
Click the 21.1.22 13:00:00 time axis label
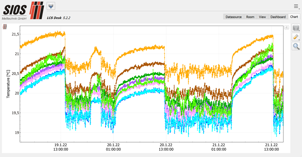pos(271,147)
